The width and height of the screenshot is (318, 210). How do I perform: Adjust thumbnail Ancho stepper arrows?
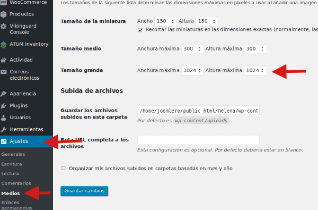coord(173,21)
